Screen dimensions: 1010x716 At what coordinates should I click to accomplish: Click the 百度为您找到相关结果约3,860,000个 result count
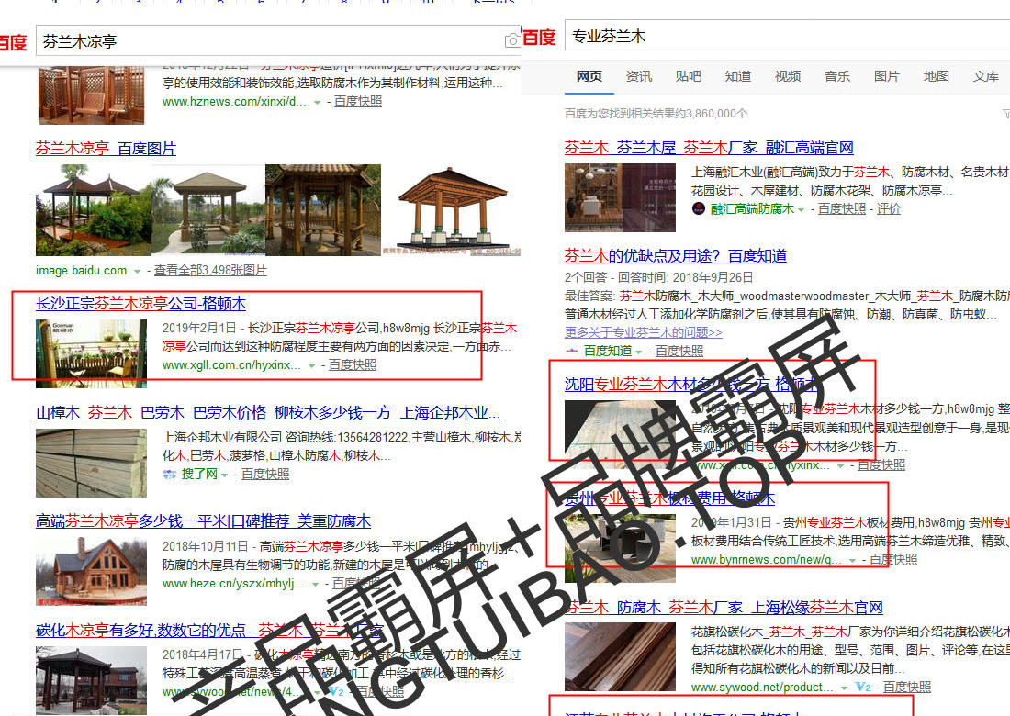click(x=656, y=113)
